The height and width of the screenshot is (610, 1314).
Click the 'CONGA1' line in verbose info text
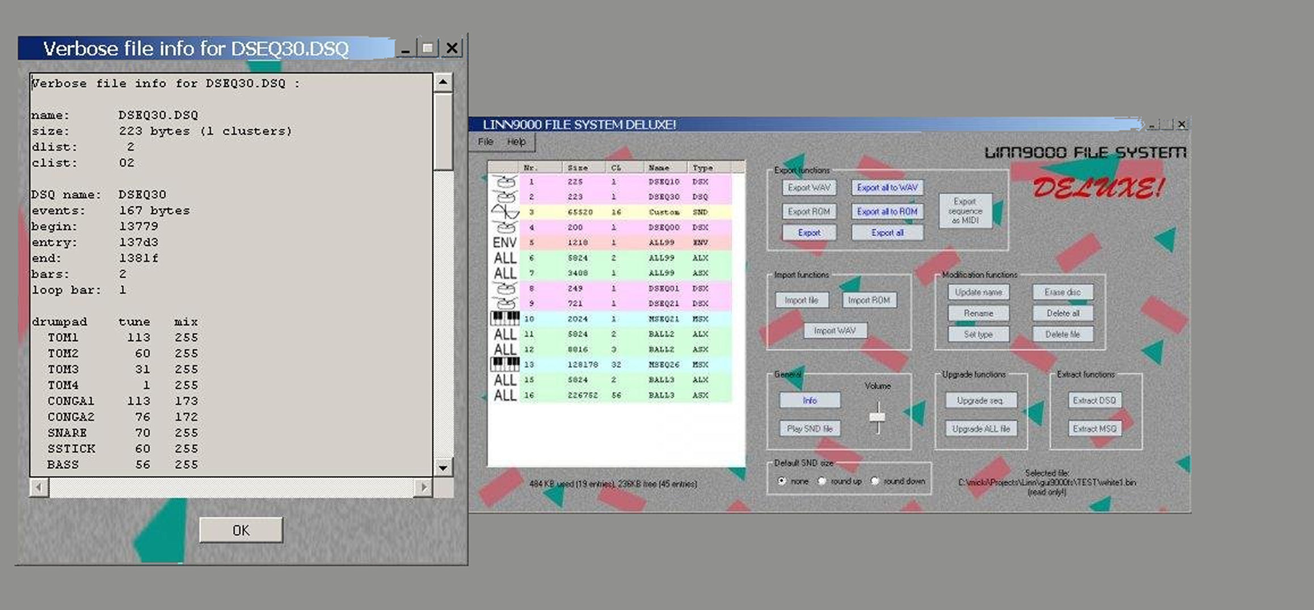tap(123, 401)
